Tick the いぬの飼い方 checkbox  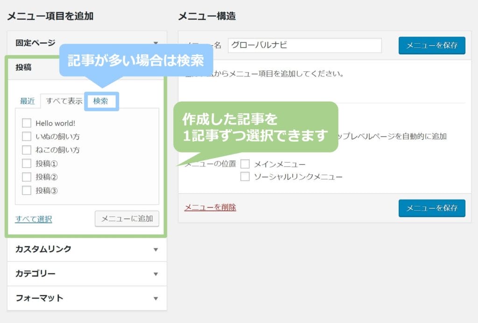pyautogui.click(x=27, y=137)
